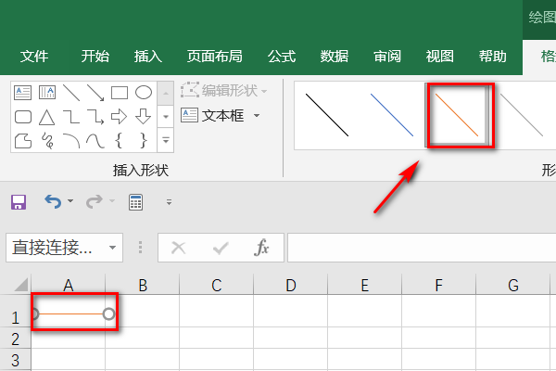Viewport: 556px width, 371px height.
Task: Apply the blue line style
Action: 392,115
